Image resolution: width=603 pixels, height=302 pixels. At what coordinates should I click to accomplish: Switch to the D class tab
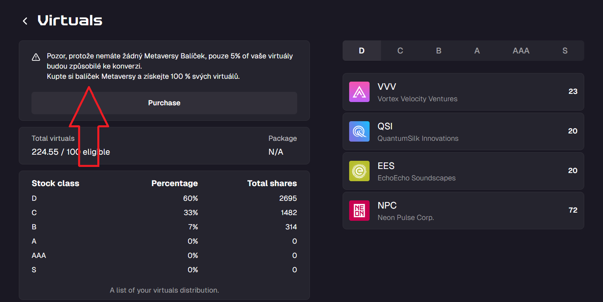pos(362,51)
